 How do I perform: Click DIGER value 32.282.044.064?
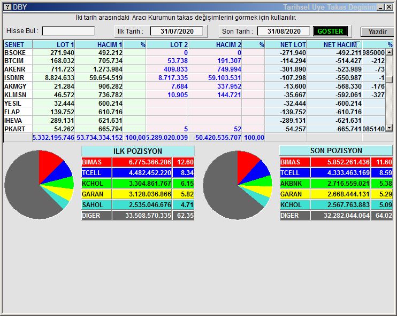(340, 216)
